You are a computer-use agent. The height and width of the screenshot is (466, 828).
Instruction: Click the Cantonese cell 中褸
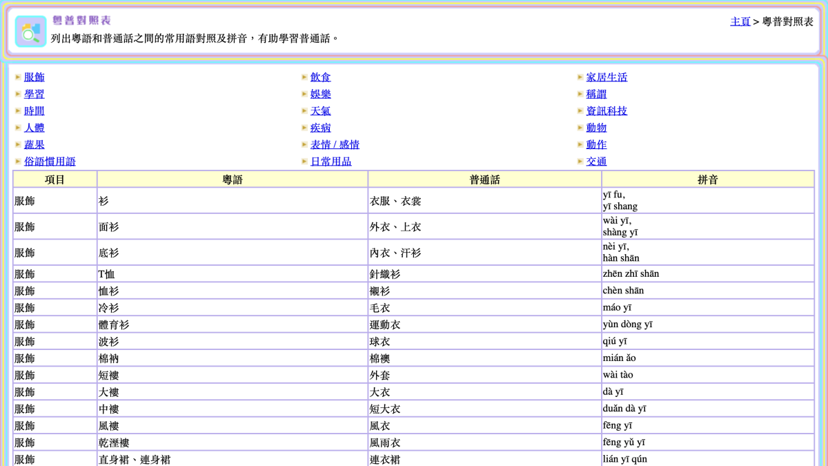[x=233, y=409]
